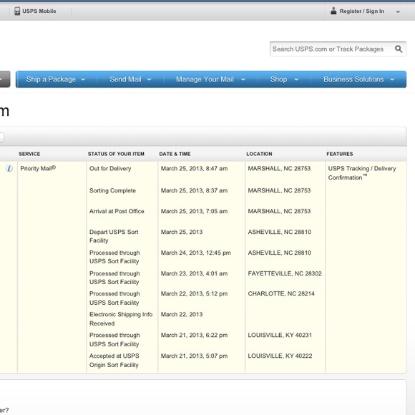Image resolution: width=415 pixels, height=415 pixels.
Task: Click the blue info icon beside Priority Mail
Action: click(x=9, y=168)
